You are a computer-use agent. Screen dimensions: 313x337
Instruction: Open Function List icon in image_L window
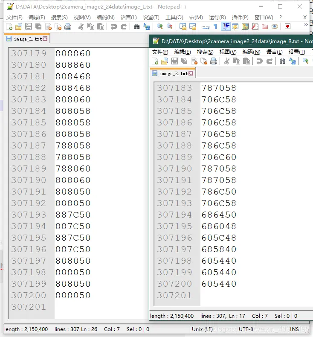255,26
